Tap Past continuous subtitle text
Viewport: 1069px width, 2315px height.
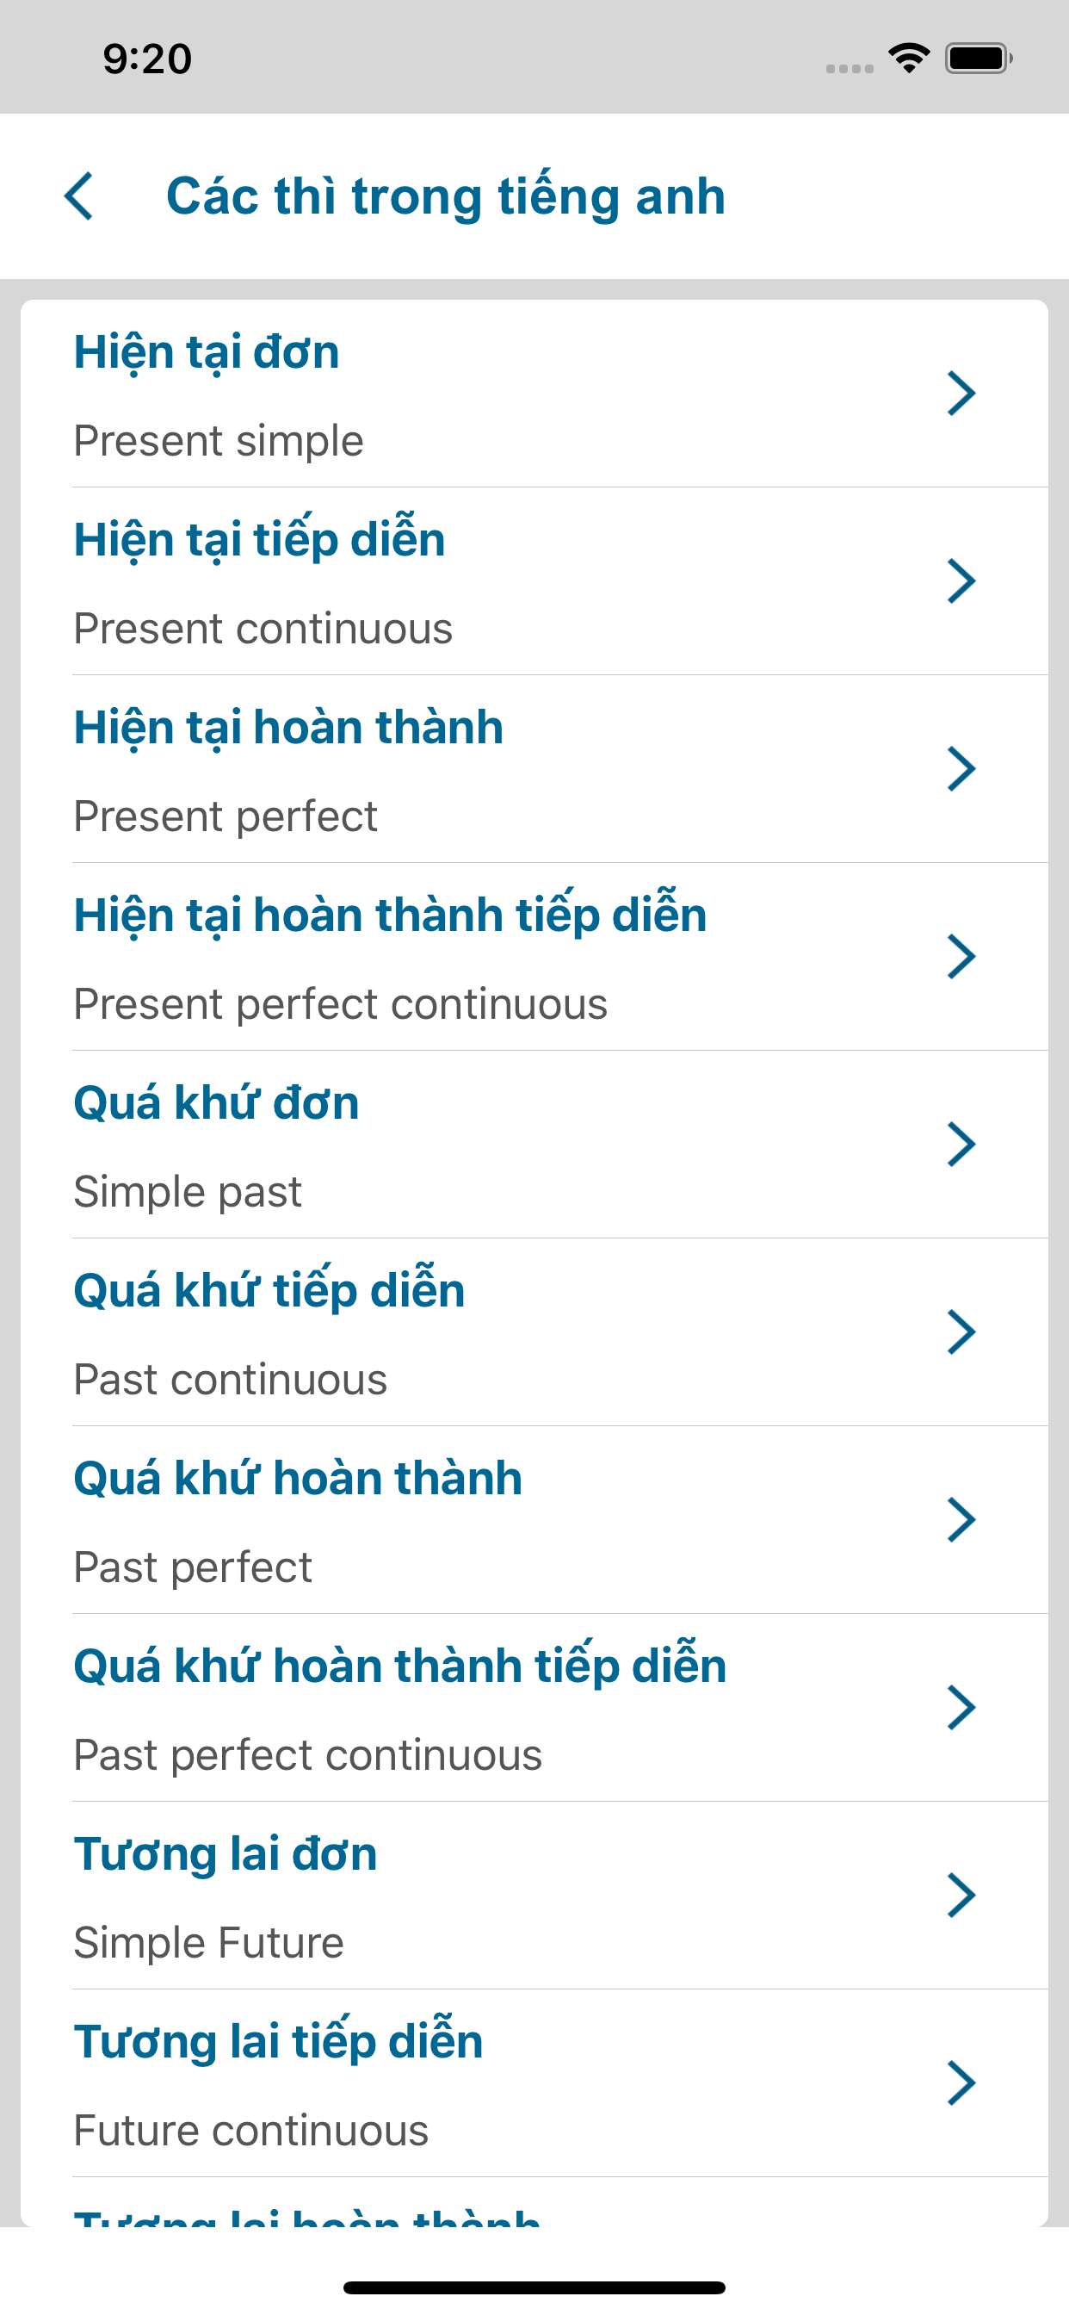[230, 1381]
